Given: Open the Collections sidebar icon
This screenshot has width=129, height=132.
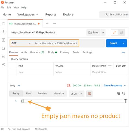Looking at the screenshot, I should click(4, 24).
